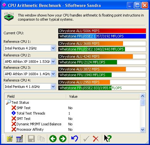Click the Options notepad icon in toolbar

(x=10, y=138)
